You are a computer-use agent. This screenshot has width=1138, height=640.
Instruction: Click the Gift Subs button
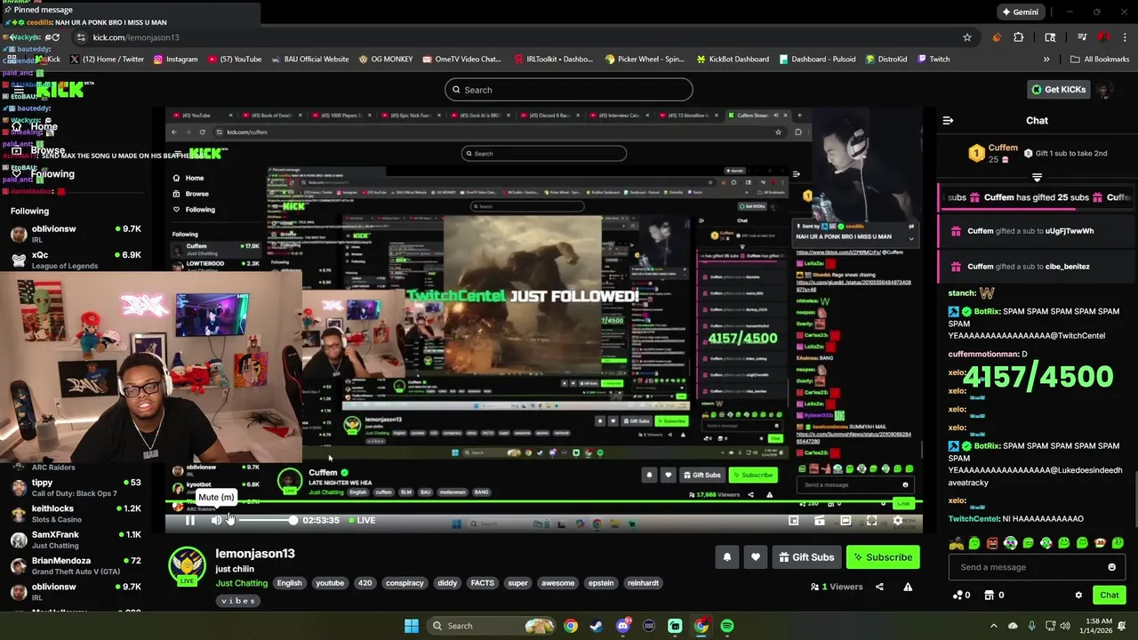[806, 557]
